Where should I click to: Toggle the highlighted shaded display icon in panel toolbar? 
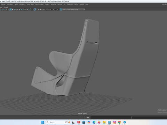point(10,9)
